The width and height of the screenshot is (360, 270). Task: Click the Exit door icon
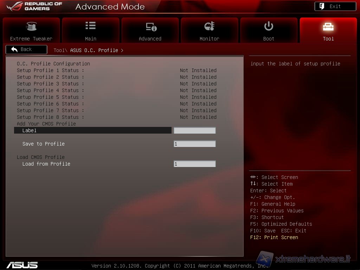coord(322,6)
